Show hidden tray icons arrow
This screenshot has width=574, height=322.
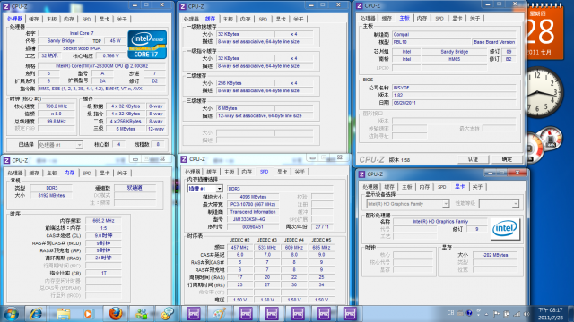[x=486, y=314]
